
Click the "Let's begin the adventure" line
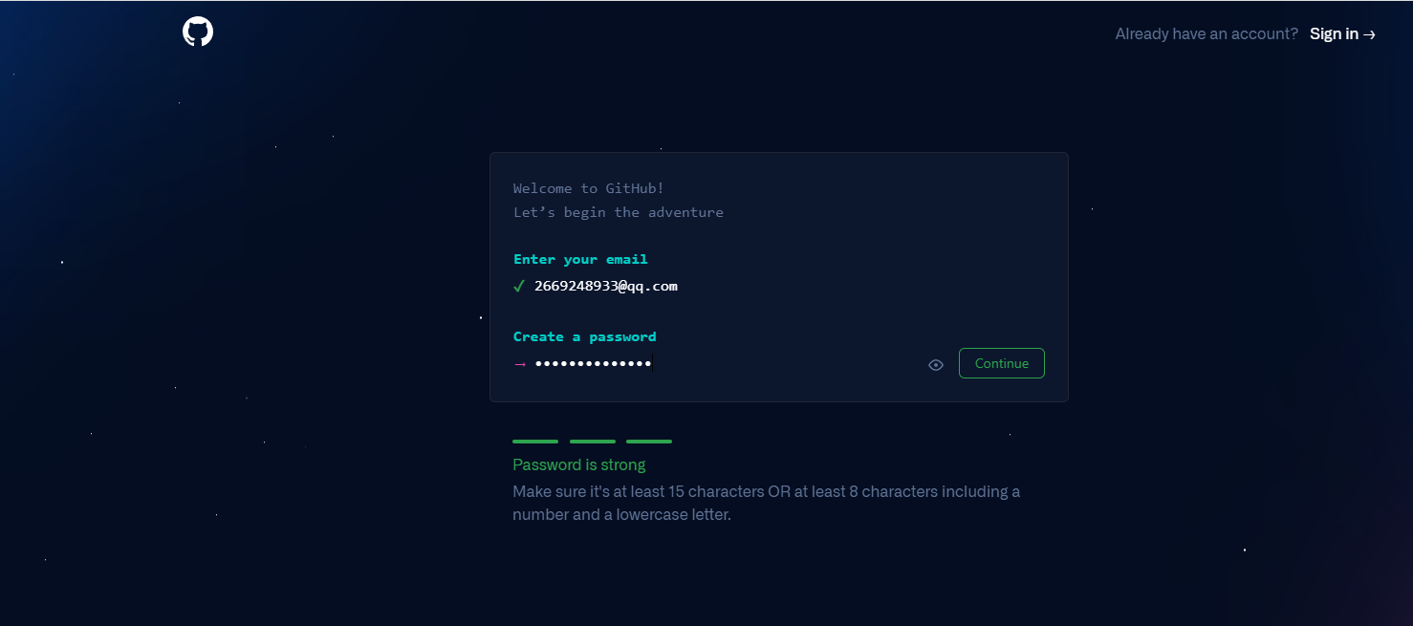pos(619,212)
